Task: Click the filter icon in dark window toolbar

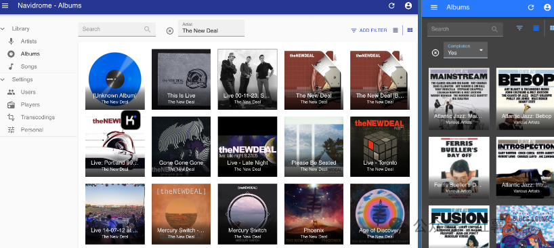Action: tap(519, 28)
